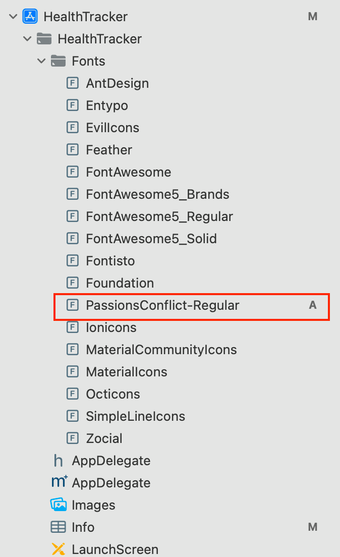Click the HealthTracker app project icon
The image size is (340, 557).
pyautogui.click(x=30, y=16)
